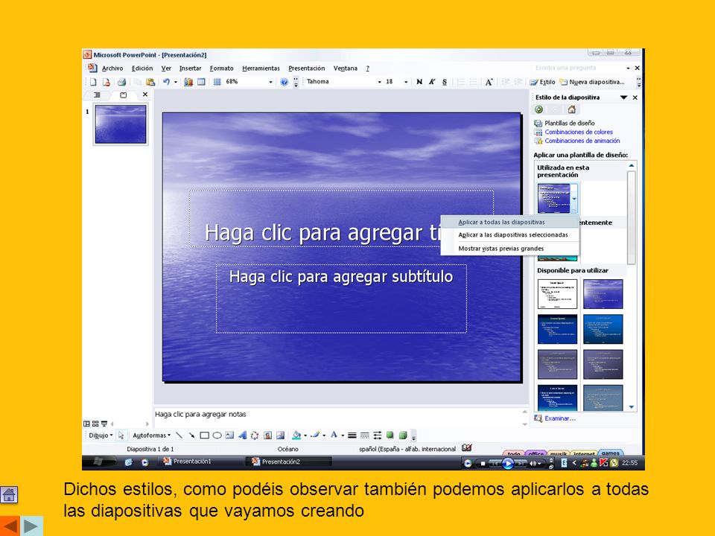Open the font size 18 dropdown

click(x=405, y=82)
